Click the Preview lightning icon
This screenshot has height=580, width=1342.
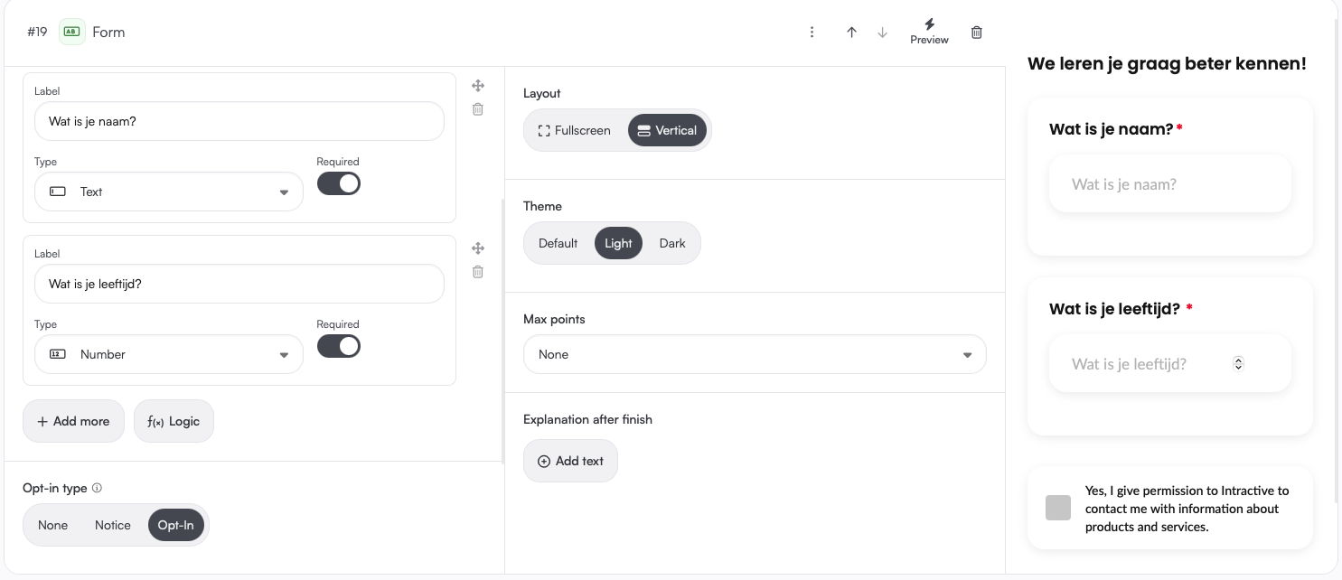point(929,24)
